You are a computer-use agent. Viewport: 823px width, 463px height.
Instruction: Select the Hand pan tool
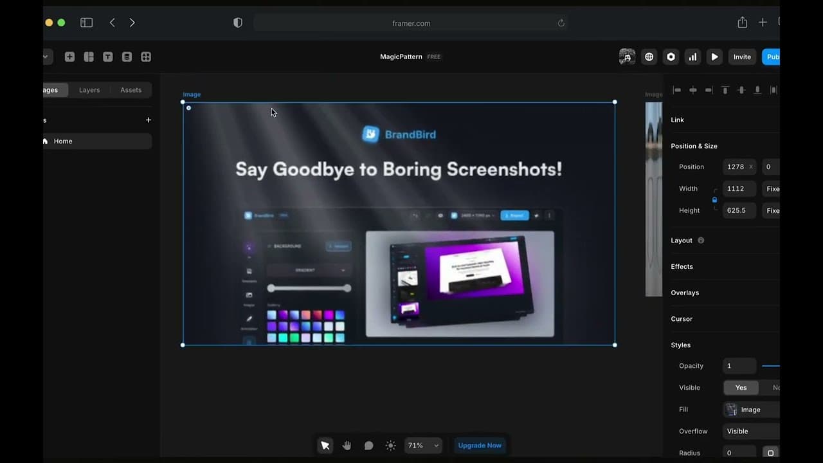[x=347, y=445]
